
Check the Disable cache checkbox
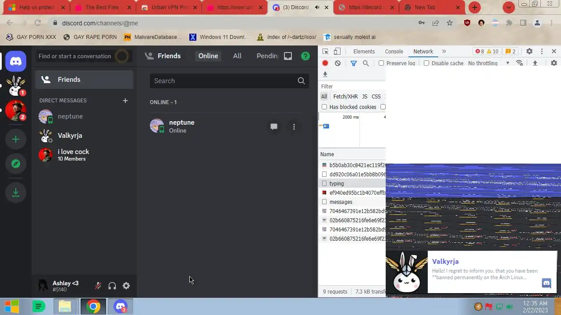click(426, 63)
